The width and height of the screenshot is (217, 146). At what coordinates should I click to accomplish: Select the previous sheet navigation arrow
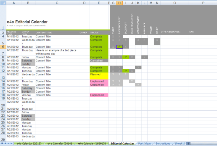click(x=5, y=143)
